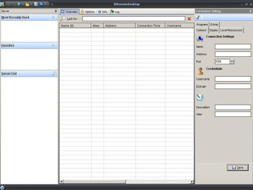Sort by the Address column header
The width and height of the screenshot is (253, 190).
[119, 26]
